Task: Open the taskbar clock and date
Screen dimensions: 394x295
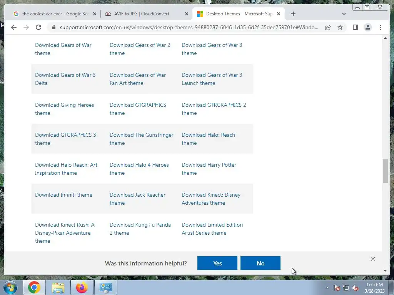Action: (x=374, y=288)
